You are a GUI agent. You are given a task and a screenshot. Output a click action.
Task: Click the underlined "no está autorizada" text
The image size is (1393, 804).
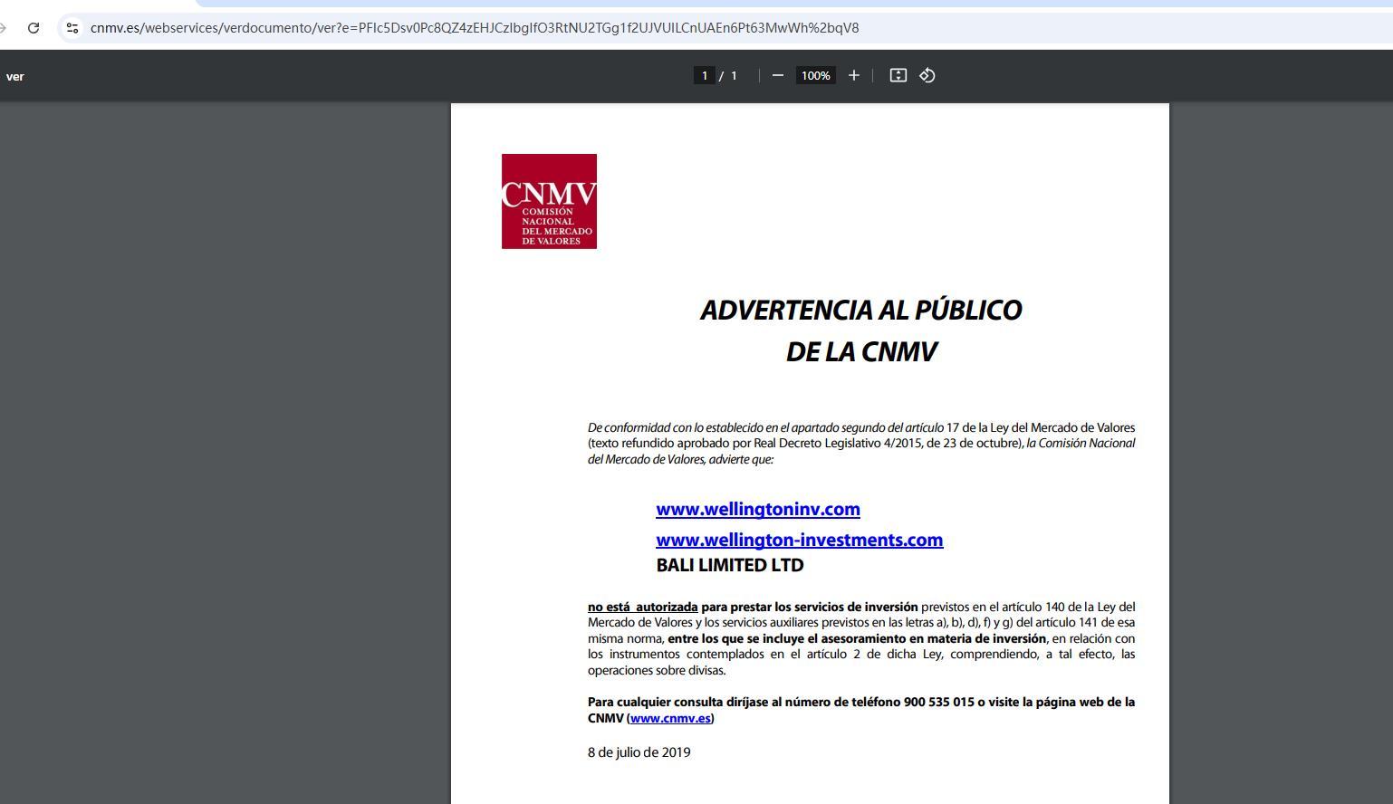click(642, 607)
